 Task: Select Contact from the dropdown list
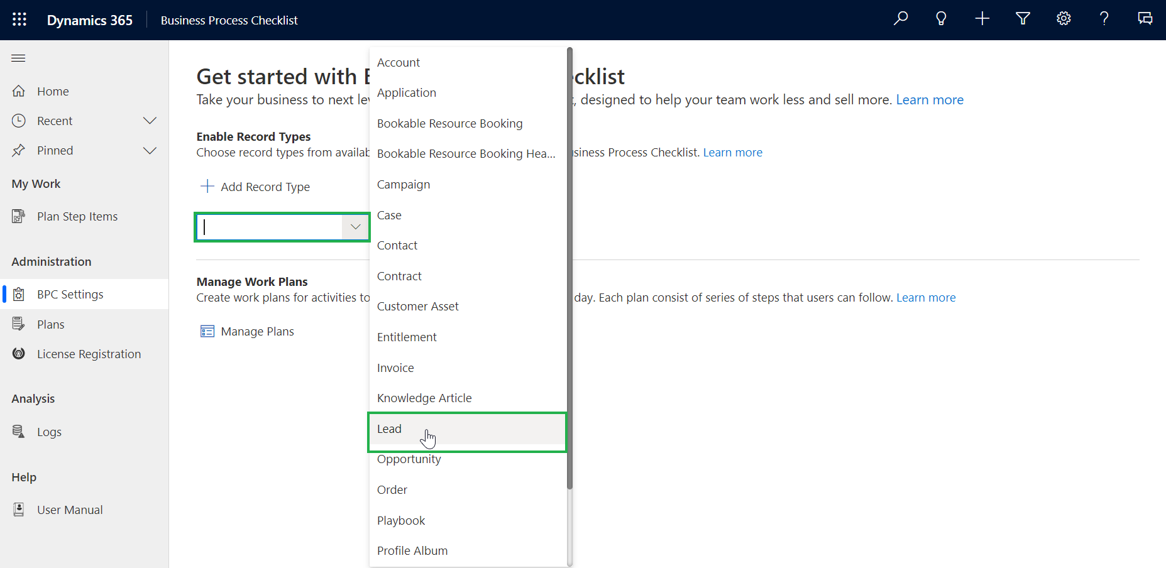tap(468, 245)
